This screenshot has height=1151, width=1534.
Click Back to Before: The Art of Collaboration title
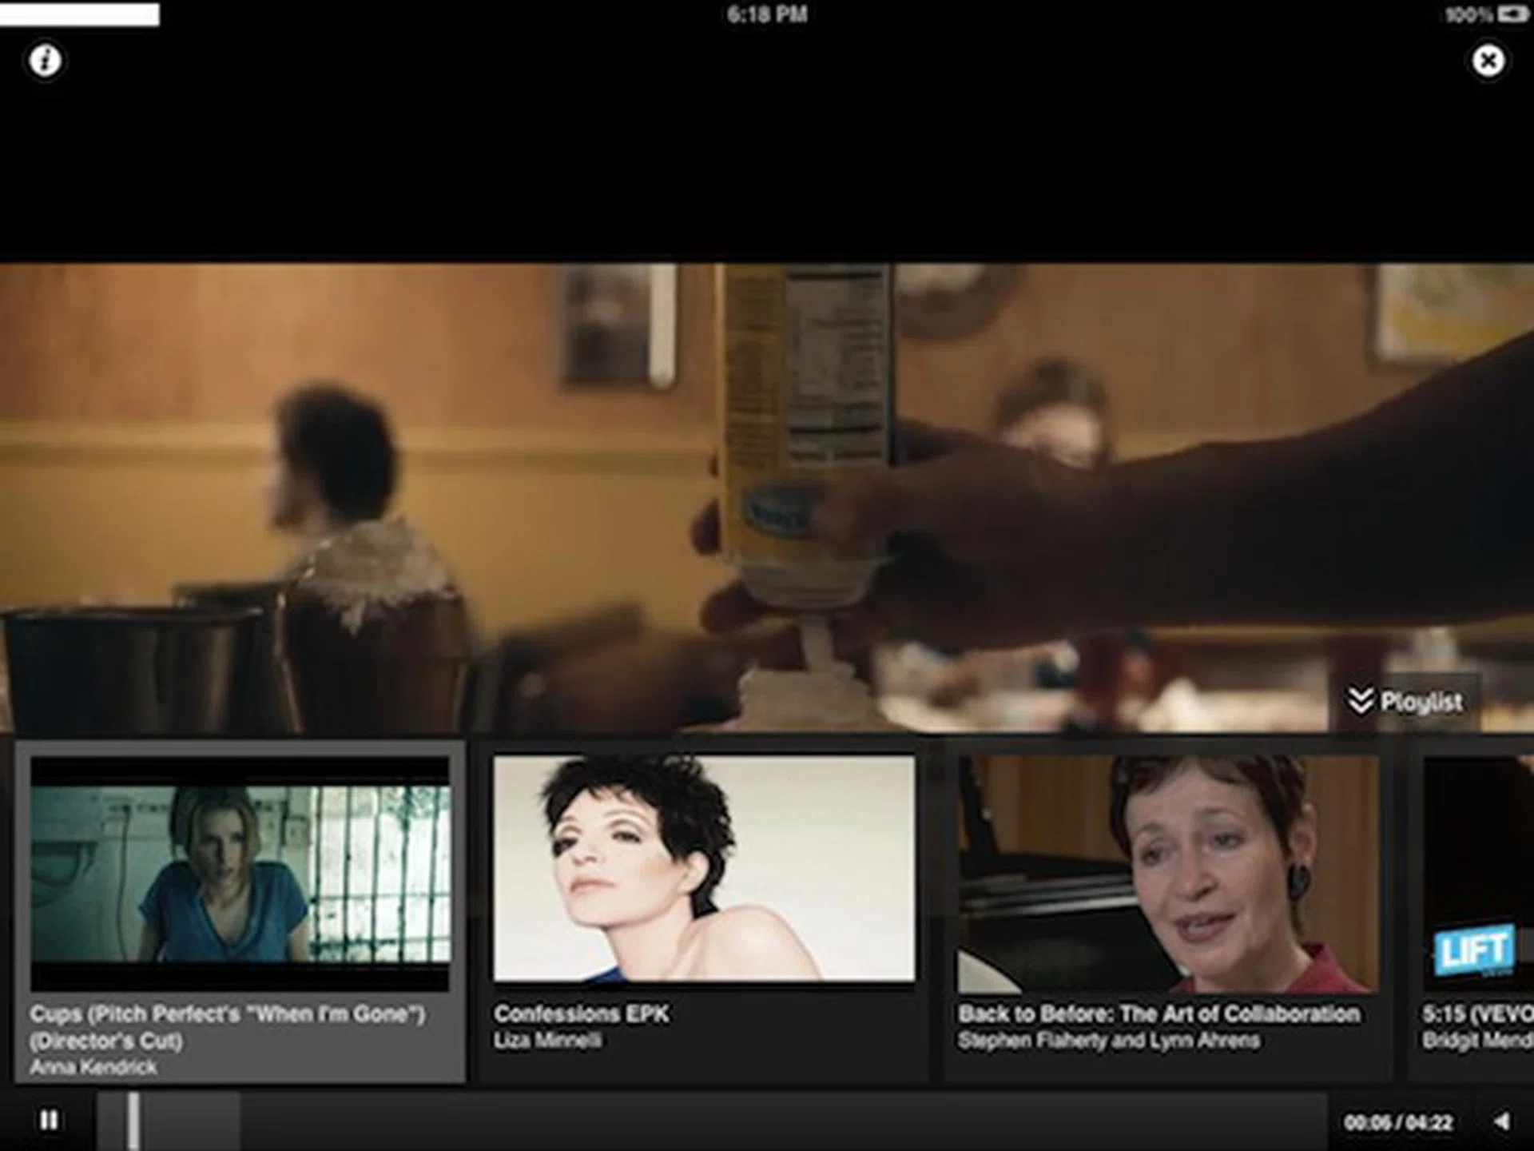point(1158,1014)
